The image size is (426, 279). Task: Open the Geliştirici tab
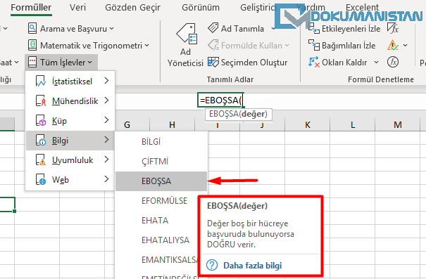(258, 7)
